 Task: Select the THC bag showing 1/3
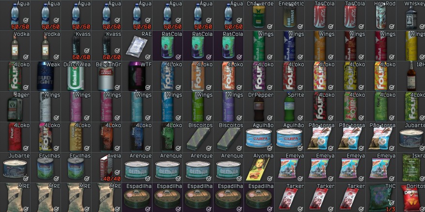coord(380,198)
